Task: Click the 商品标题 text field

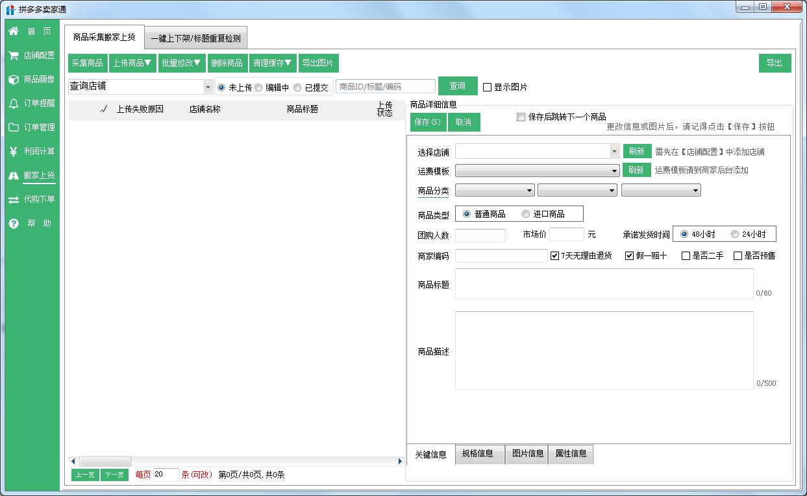Action: pos(604,284)
